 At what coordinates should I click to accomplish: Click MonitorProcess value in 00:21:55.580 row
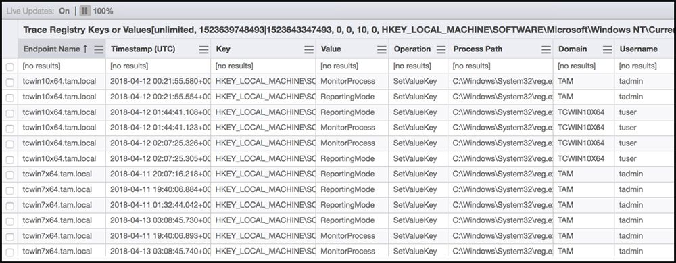click(347, 81)
